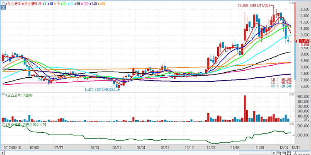Maximize the institutional net-buy panel
The image size is (311, 155).
pos(293,124)
